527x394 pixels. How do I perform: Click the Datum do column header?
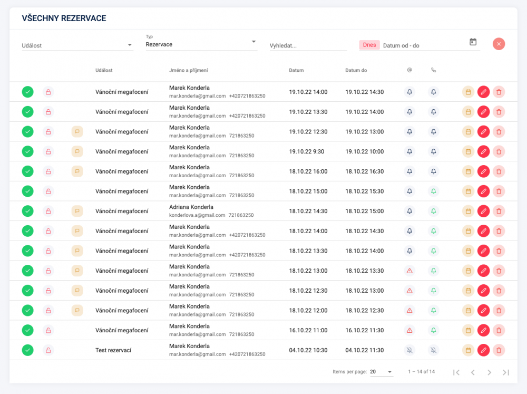[356, 70]
